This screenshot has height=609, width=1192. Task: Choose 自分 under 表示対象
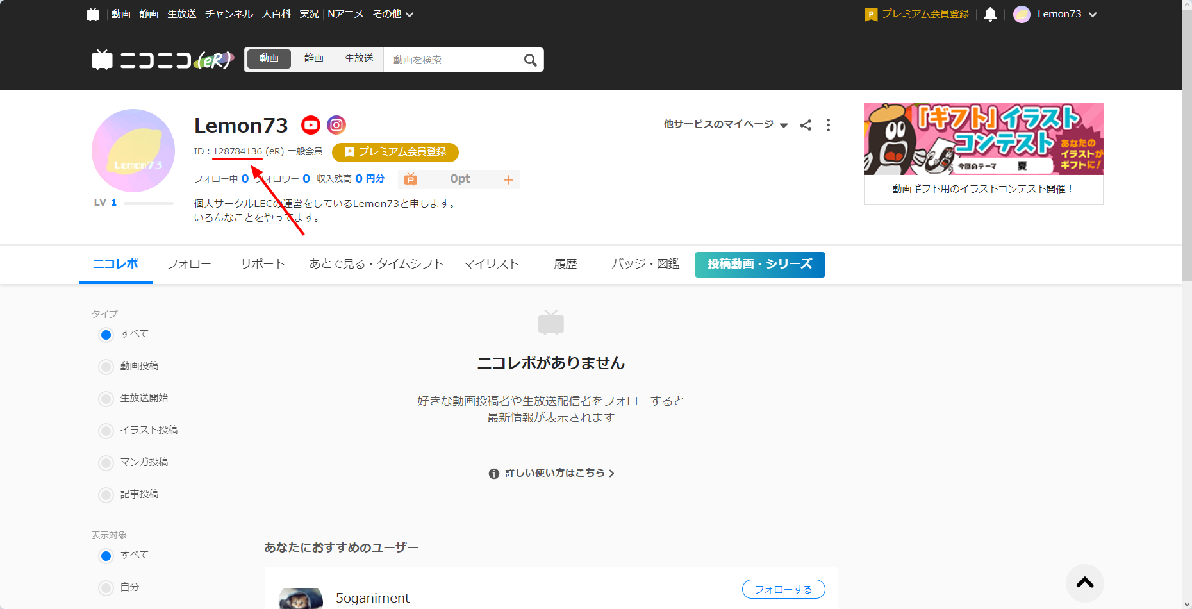point(106,587)
